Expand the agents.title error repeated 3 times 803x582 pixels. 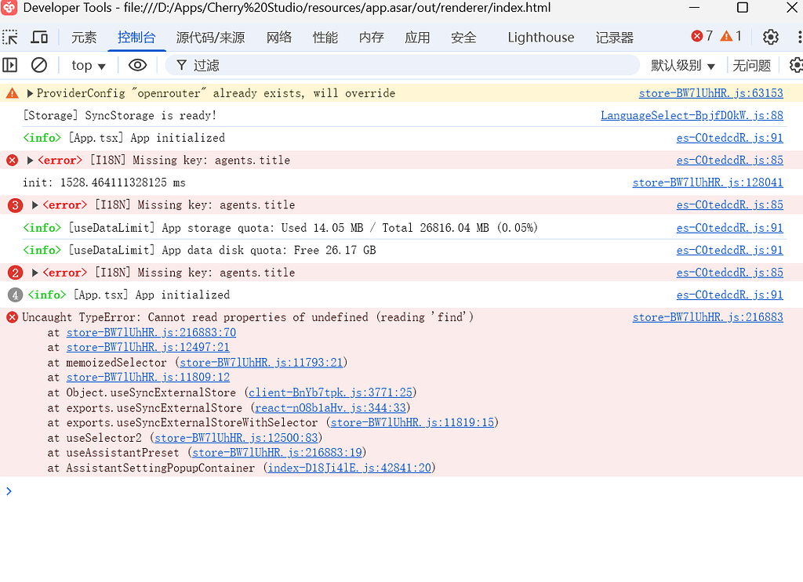[35, 205]
